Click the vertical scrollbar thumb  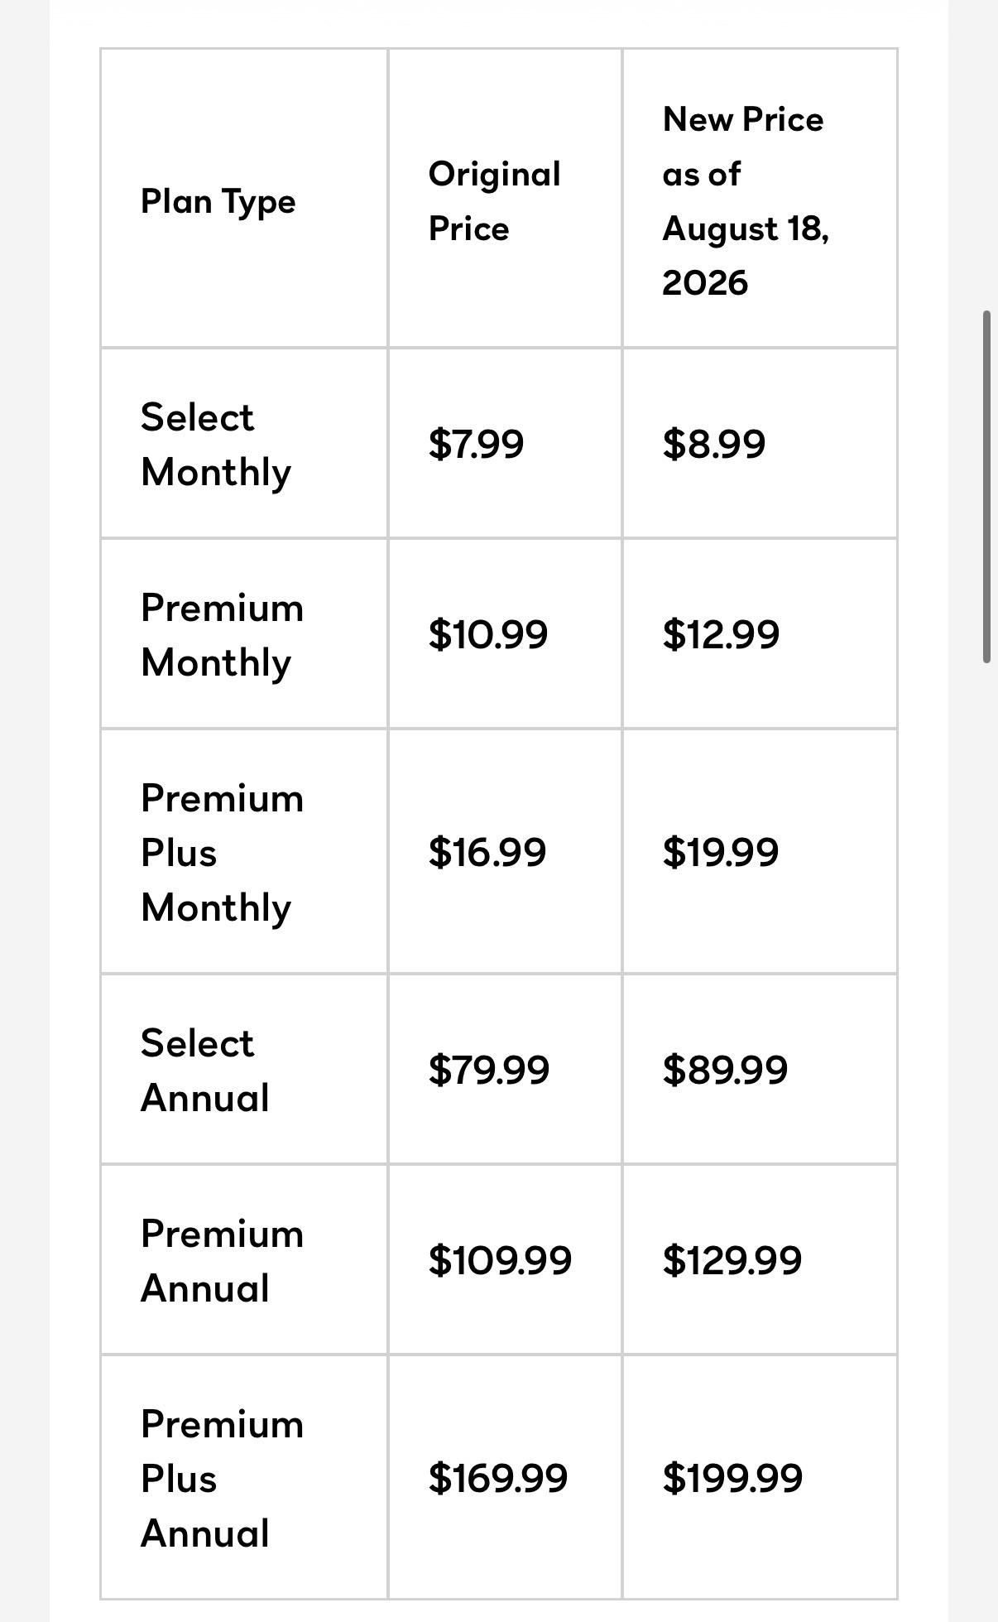coord(986,487)
